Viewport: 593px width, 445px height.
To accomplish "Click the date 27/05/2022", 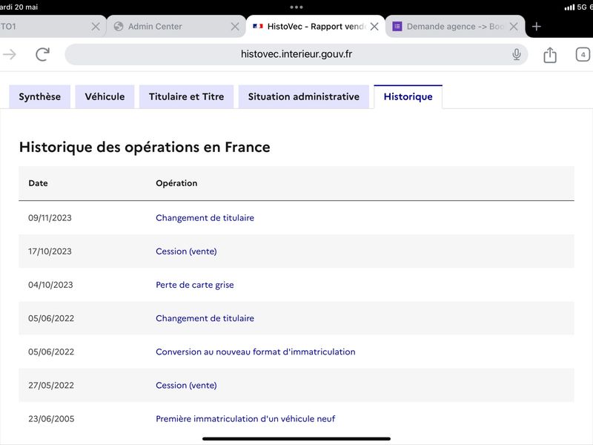I will (51, 385).
